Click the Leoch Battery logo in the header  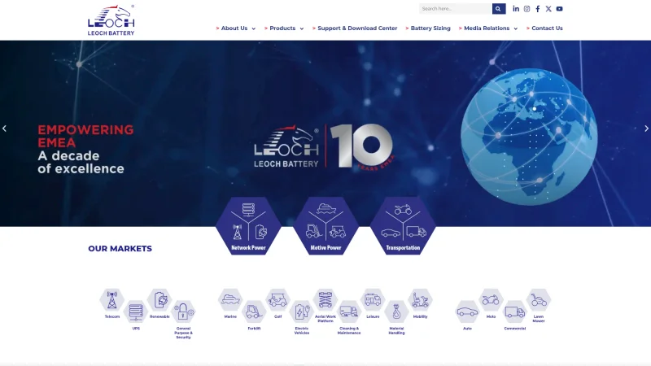click(x=111, y=20)
